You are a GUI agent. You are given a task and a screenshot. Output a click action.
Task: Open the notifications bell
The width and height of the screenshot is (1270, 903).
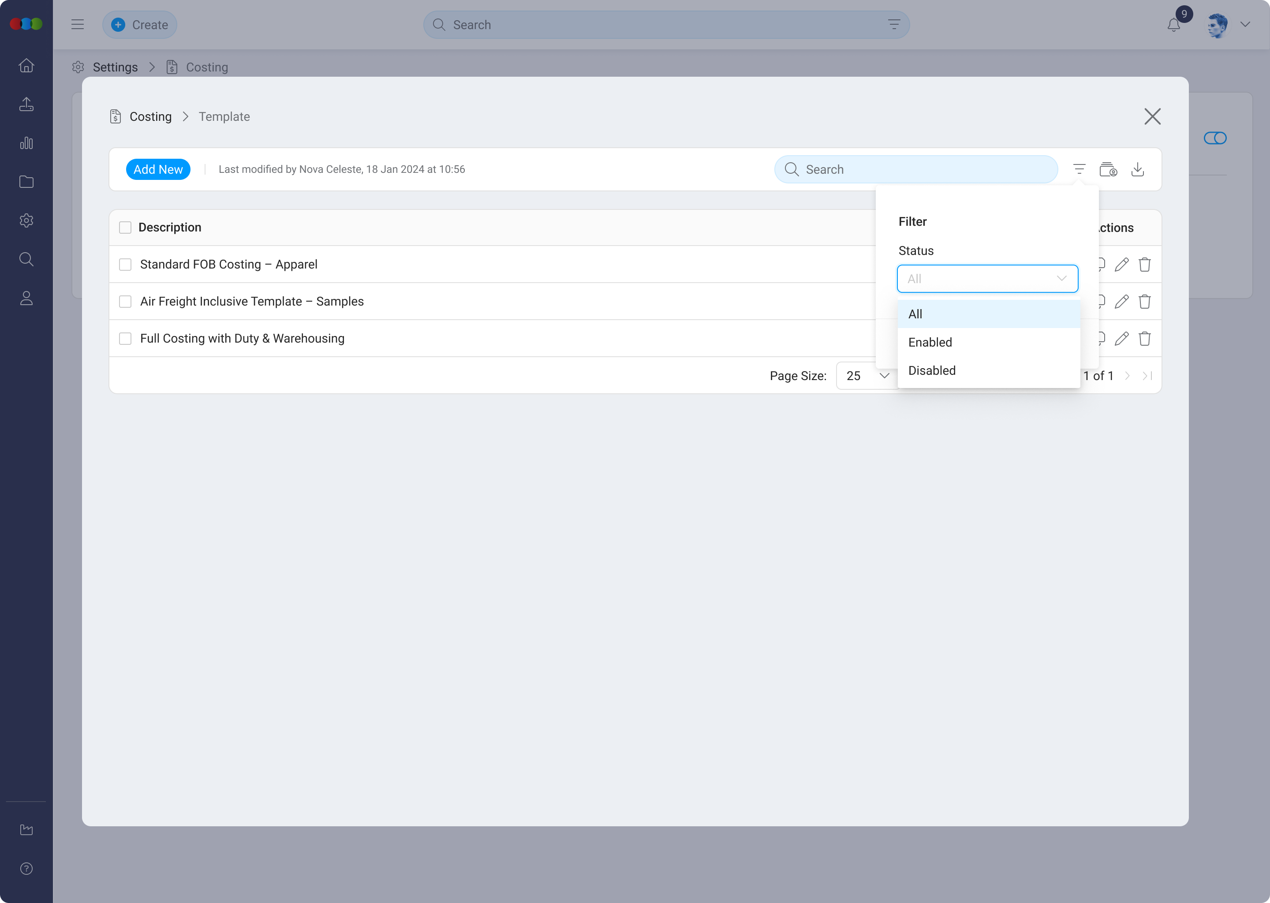tap(1173, 25)
